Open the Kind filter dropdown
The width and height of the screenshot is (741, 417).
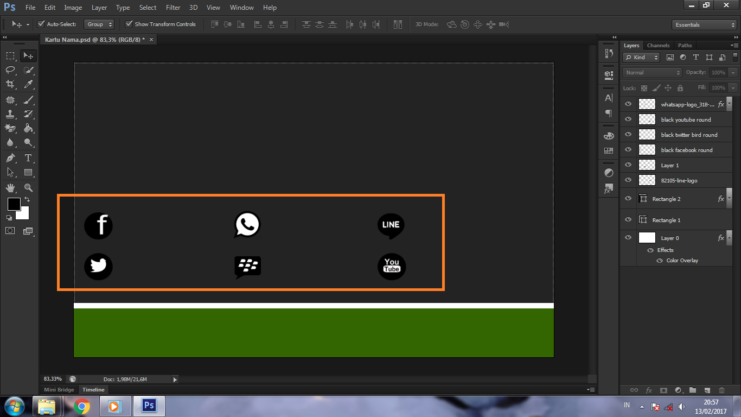[x=641, y=58]
